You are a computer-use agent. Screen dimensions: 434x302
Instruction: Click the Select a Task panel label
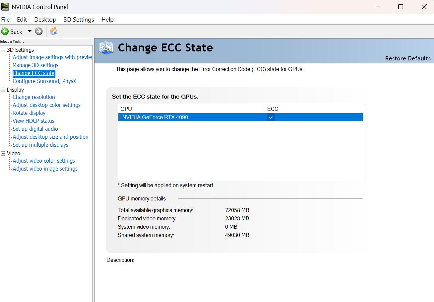12,41
